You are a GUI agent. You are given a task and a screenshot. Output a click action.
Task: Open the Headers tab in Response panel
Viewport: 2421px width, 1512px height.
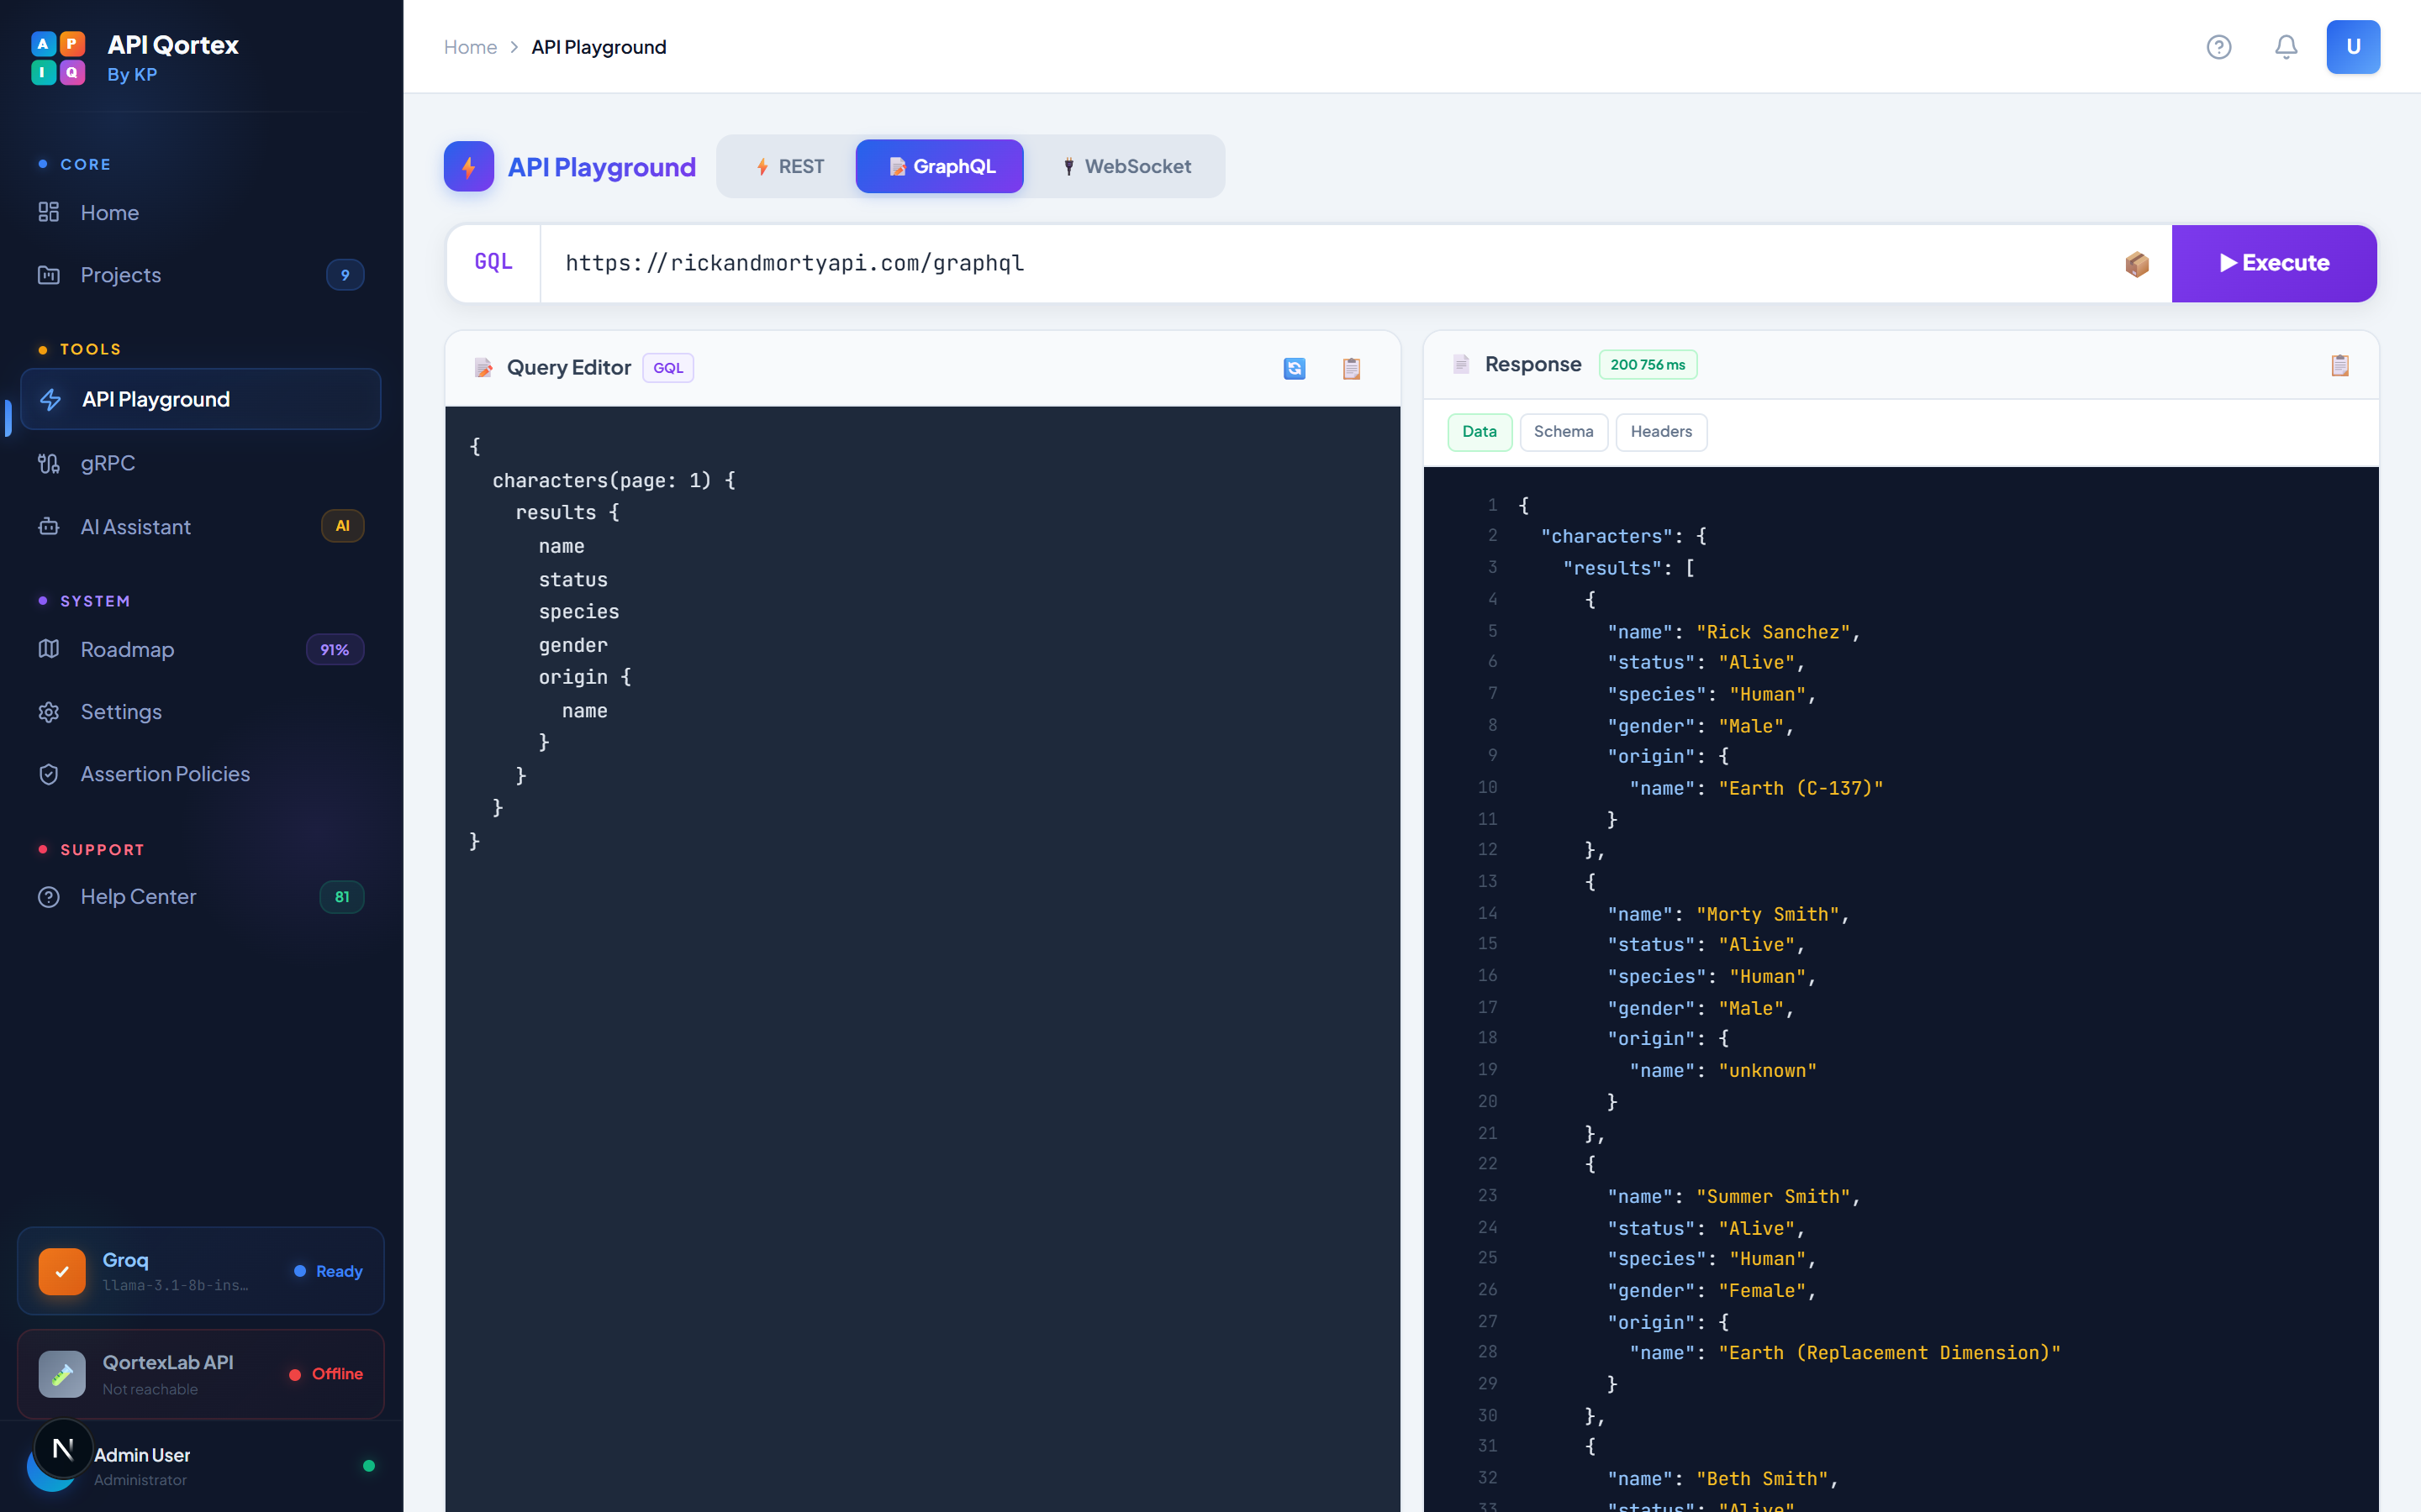pyautogui.click(x=1661, y=432)
